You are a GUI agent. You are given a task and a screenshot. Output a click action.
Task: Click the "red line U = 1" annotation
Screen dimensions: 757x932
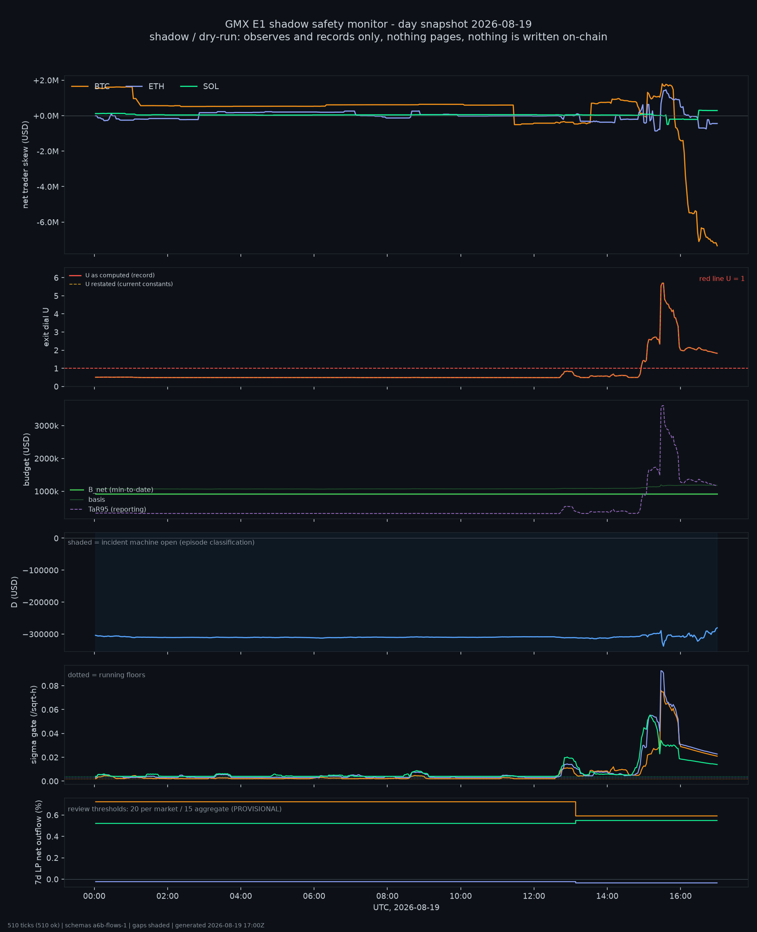coord(722,279)
